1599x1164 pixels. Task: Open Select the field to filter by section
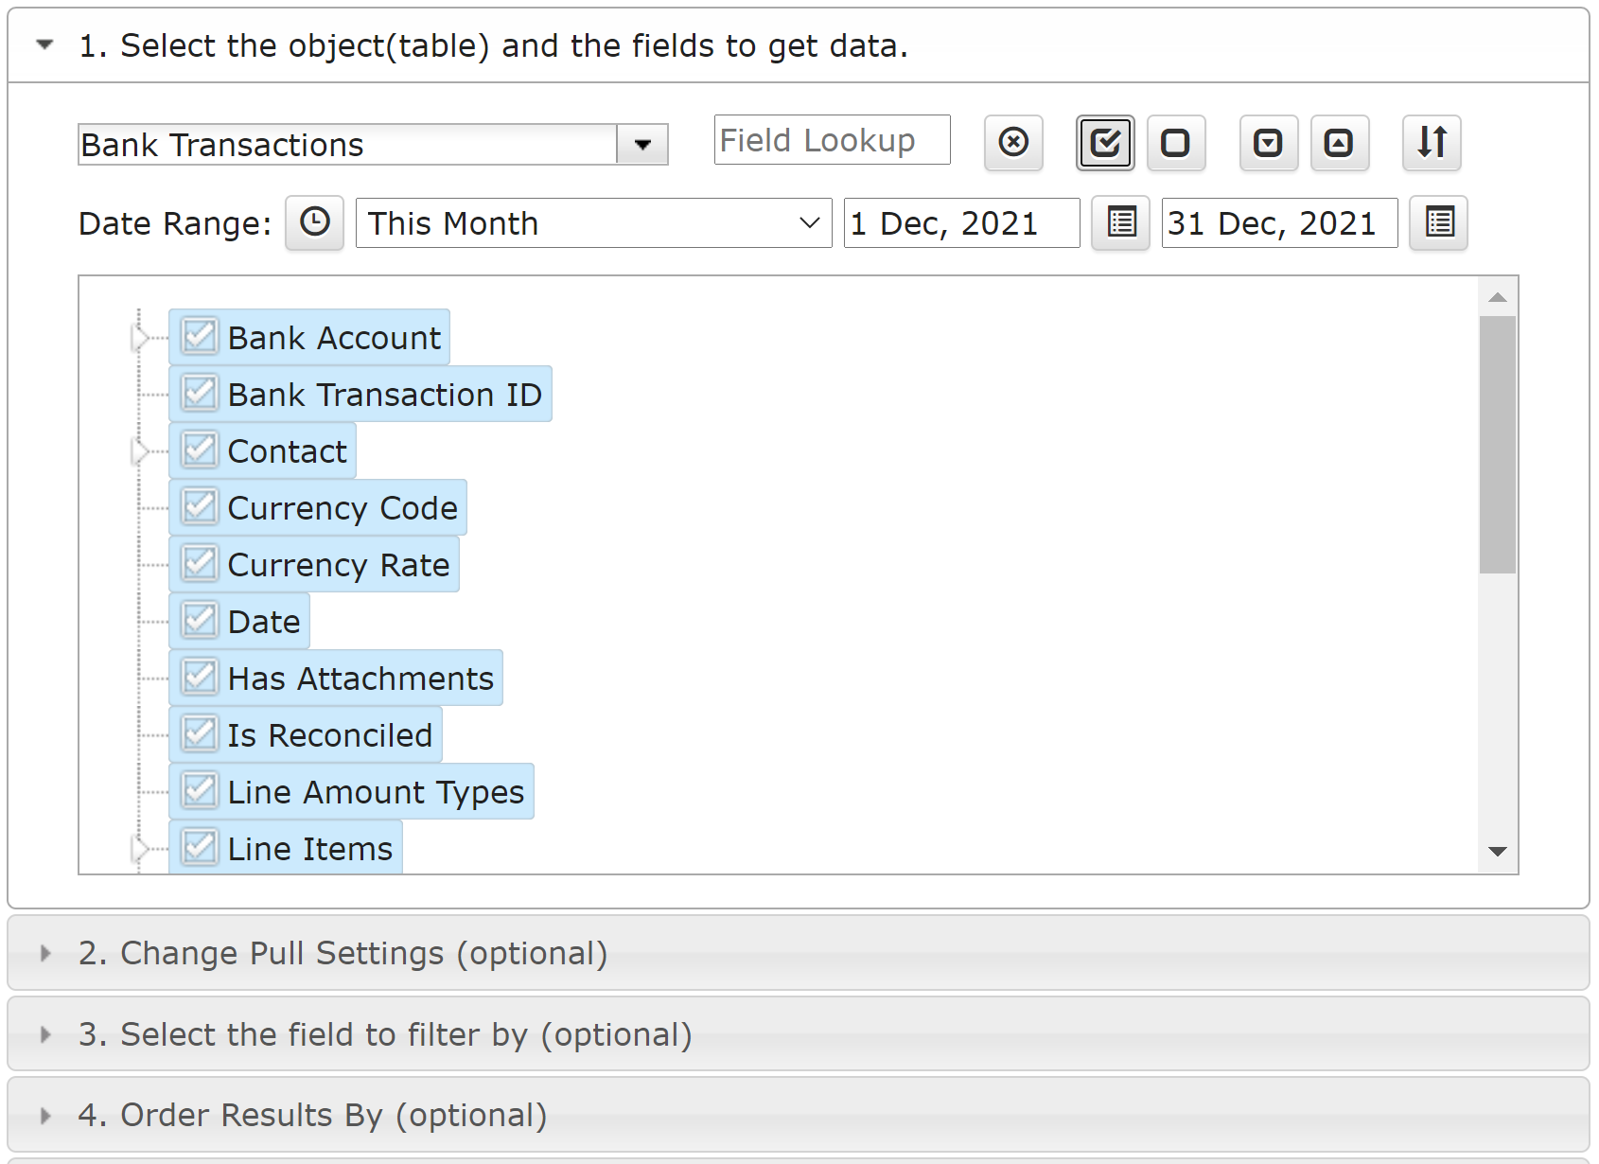(x=384, y=1034)
